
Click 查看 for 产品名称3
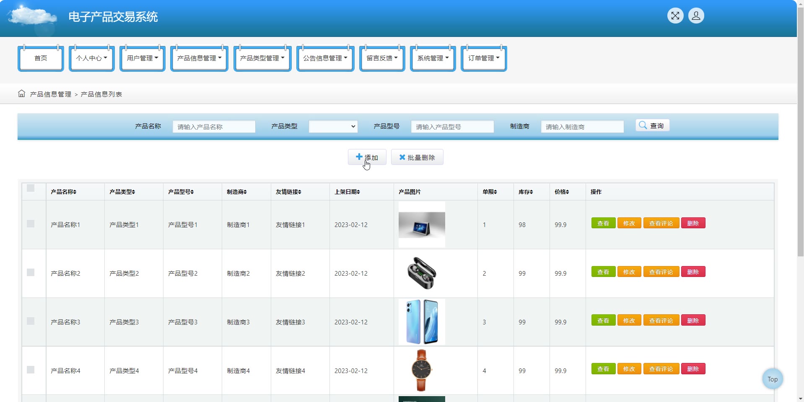[x=603, y=320]
